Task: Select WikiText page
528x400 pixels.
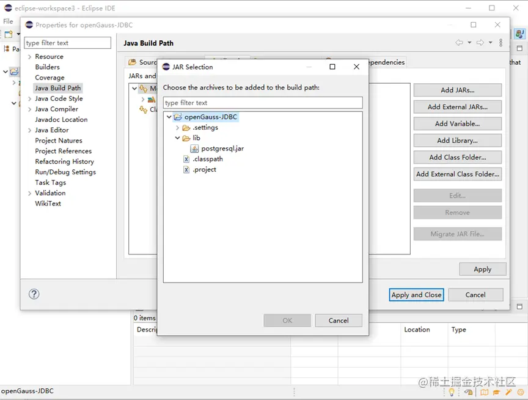Action: click(48, 204)
